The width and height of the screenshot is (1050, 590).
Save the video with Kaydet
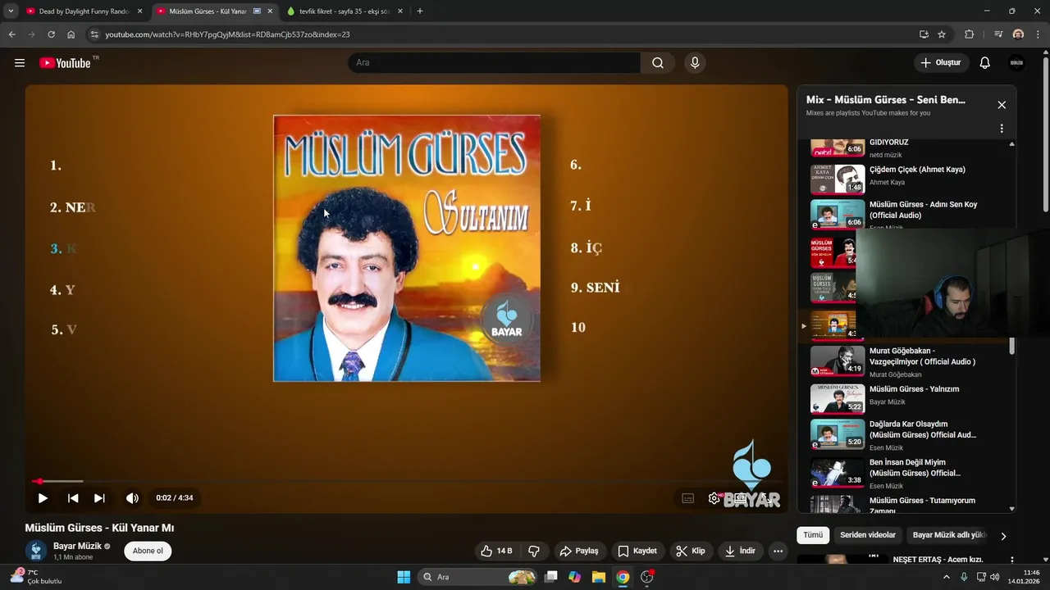[637, 551]
